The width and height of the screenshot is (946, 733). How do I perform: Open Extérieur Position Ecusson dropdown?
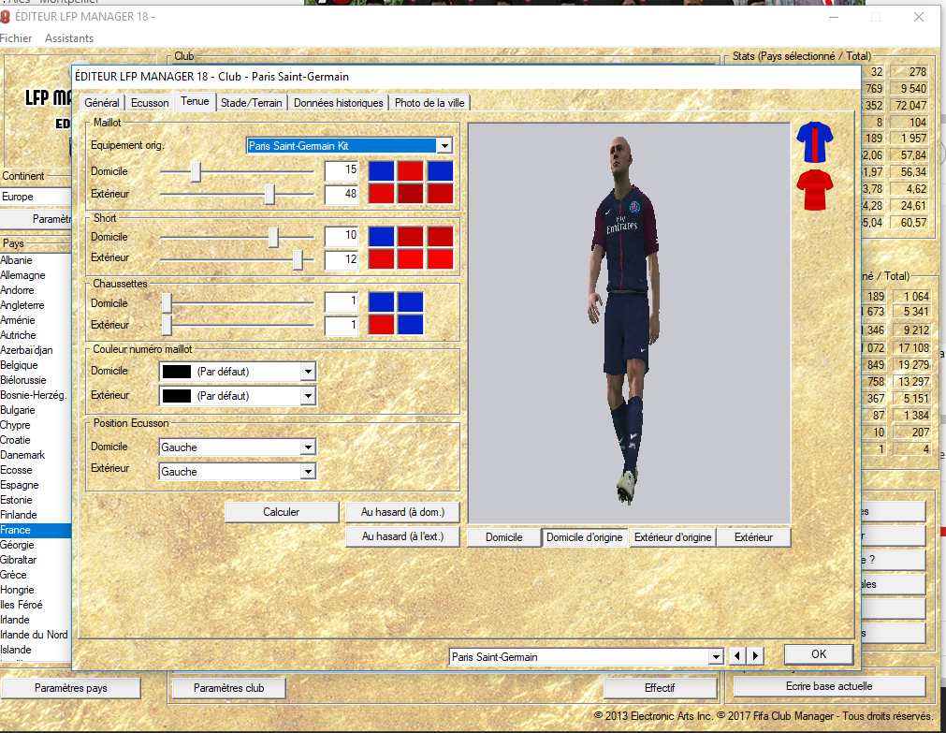[x=308, y=471]
